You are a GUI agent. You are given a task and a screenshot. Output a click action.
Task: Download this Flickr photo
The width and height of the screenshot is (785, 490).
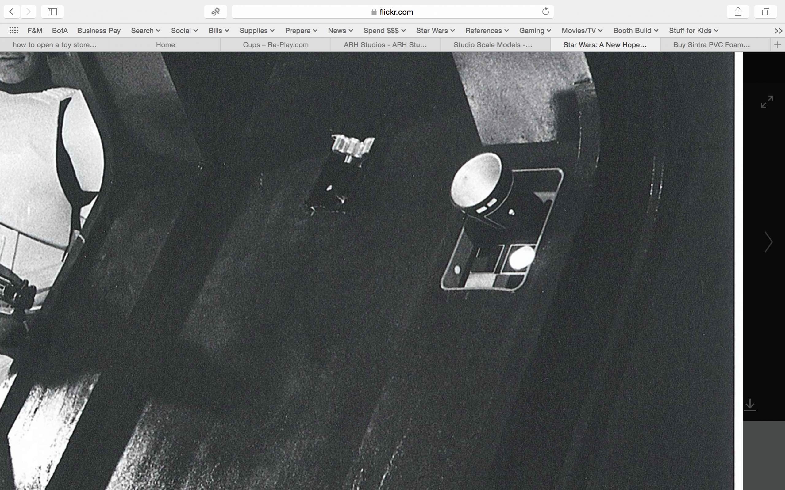point(750,405)
